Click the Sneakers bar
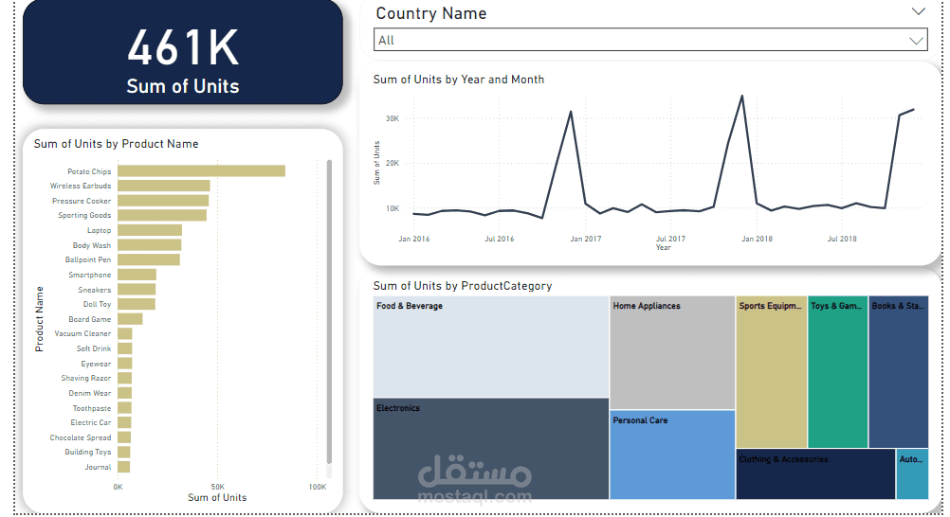Viewport: 950px width, 517px height. pos(137,290)
